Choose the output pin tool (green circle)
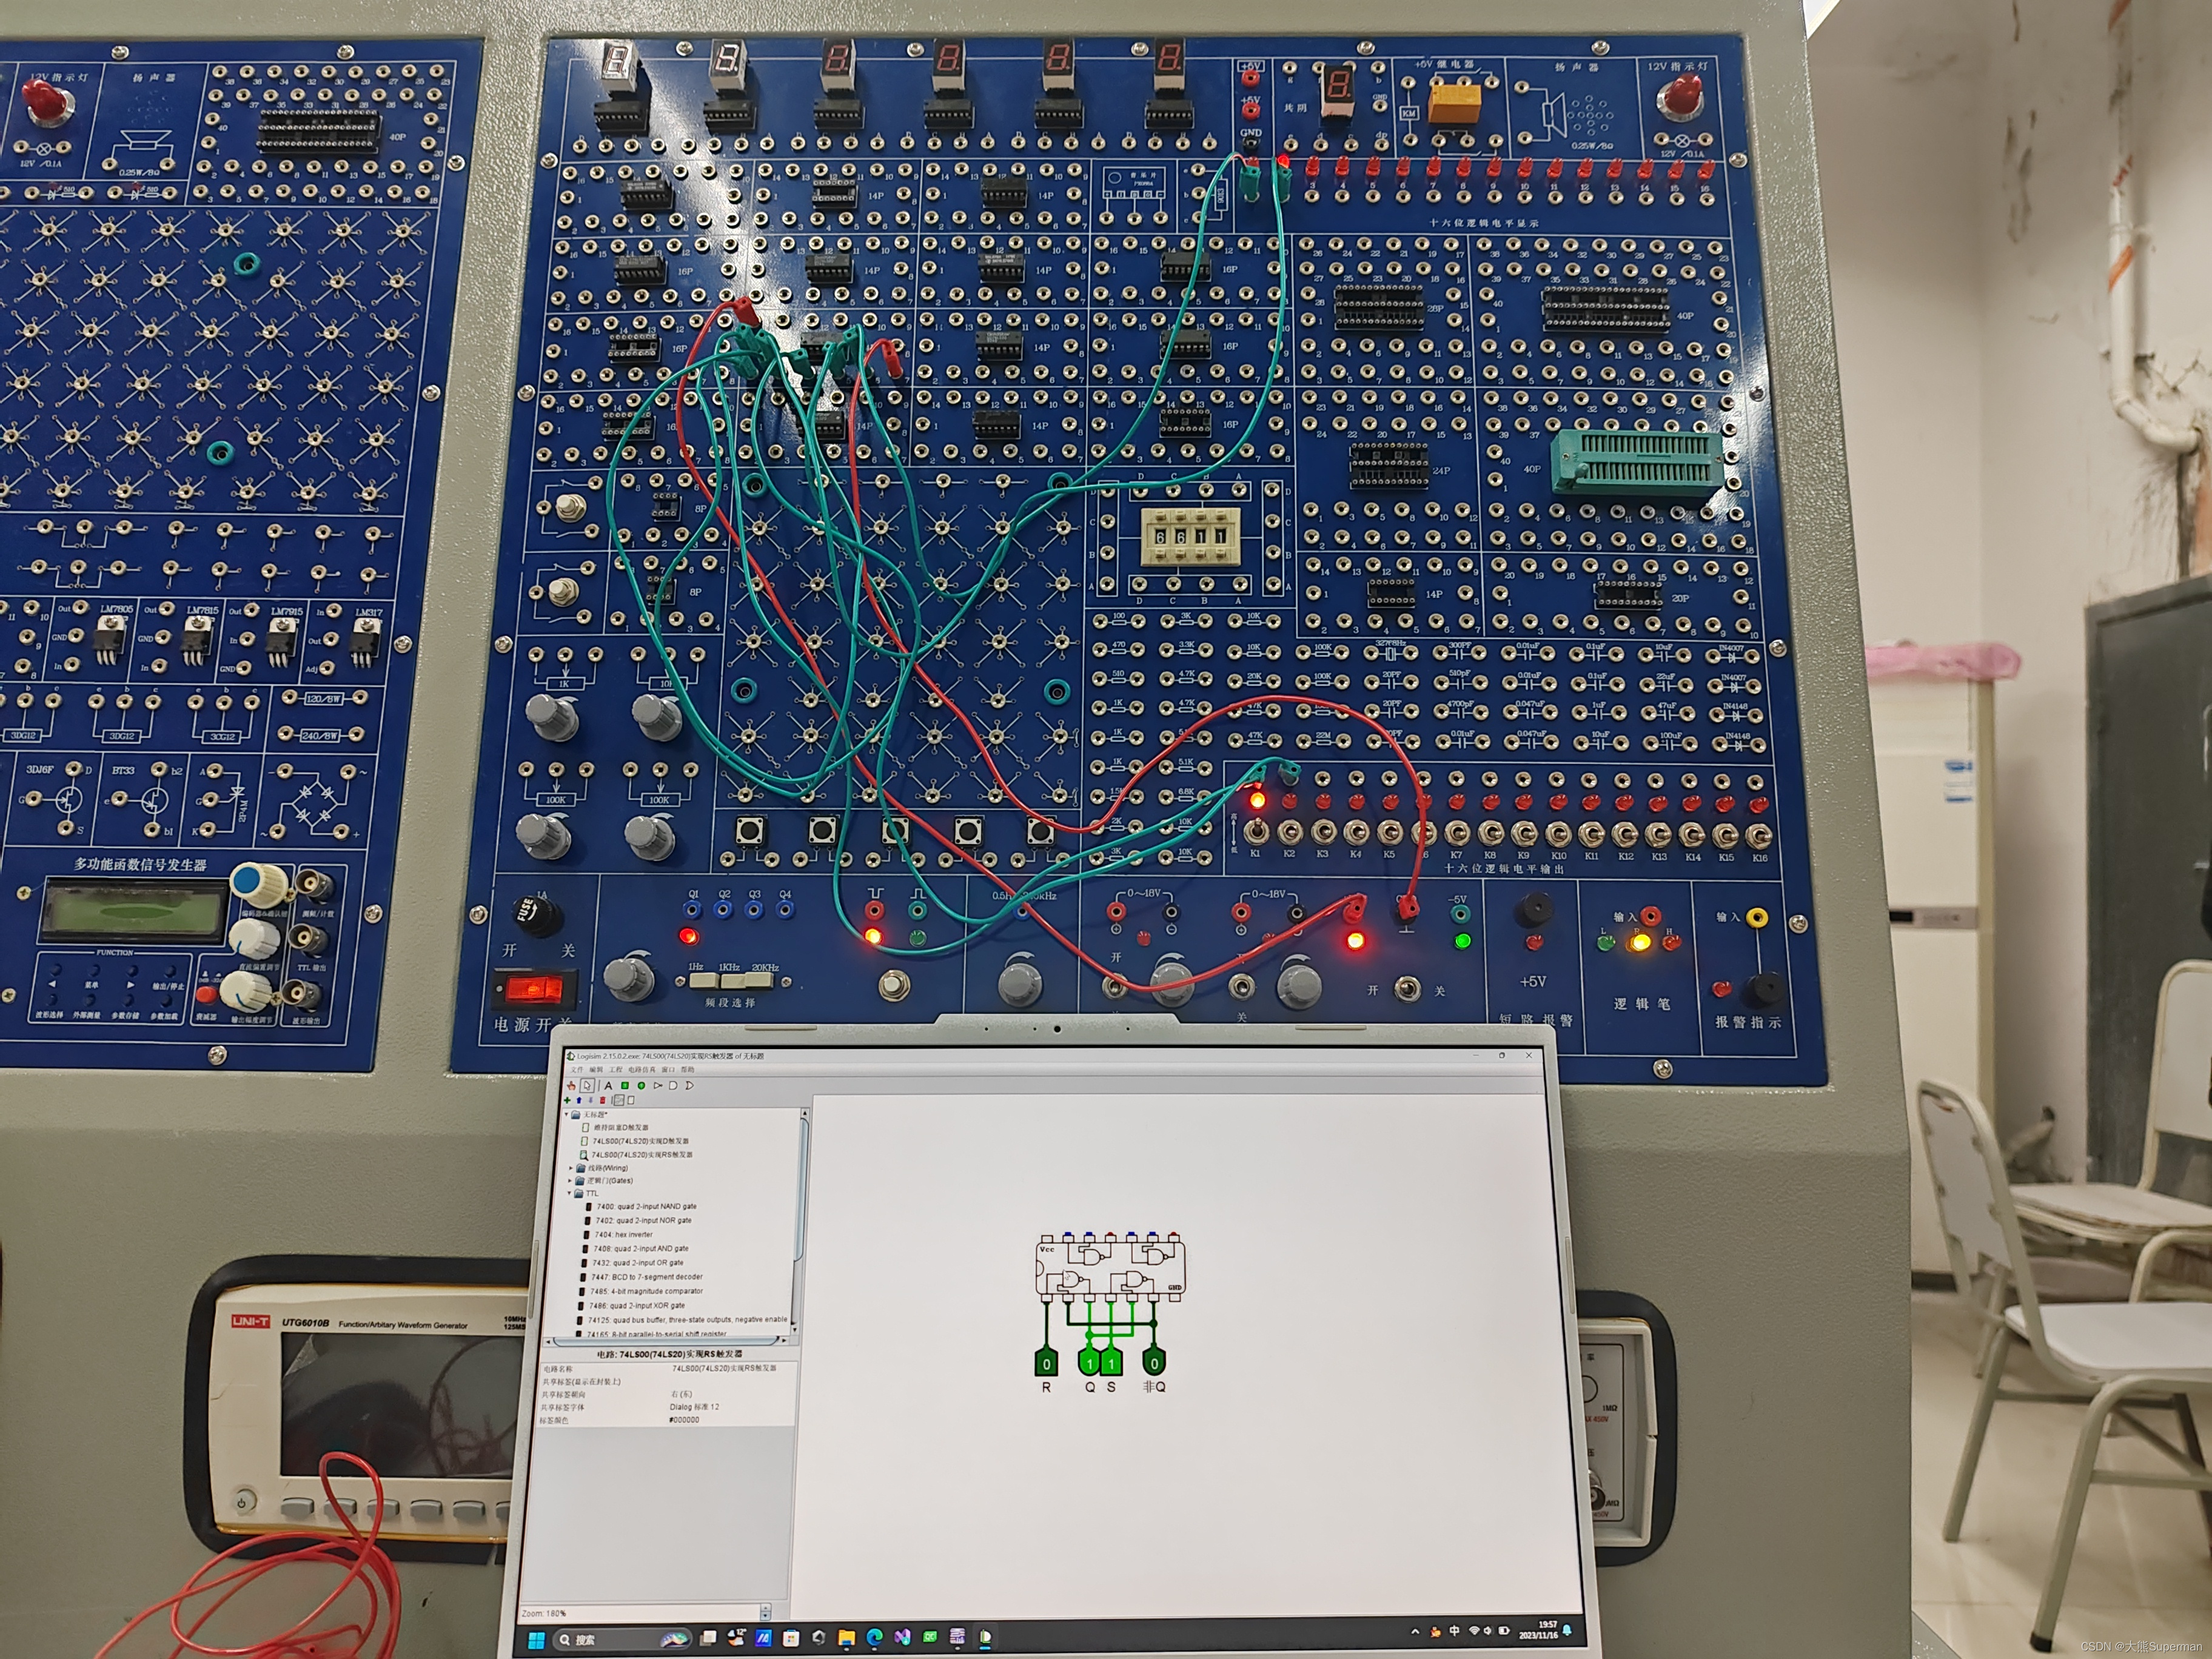Screen dimensions: 2212x1659 coord(642,1086)
